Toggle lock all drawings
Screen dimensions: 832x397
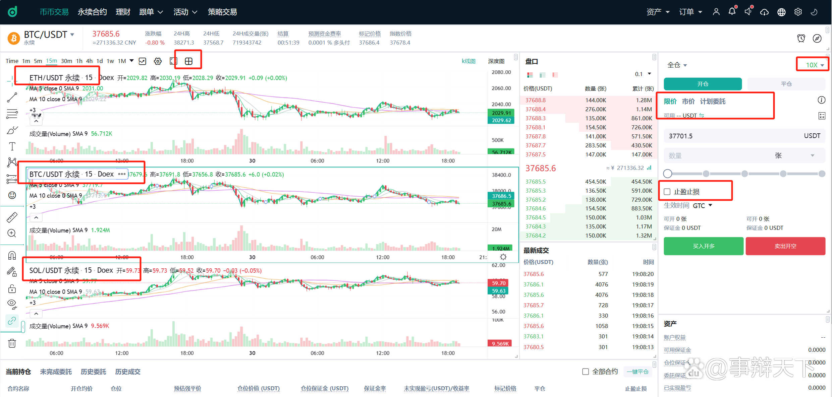pos(12,288)
